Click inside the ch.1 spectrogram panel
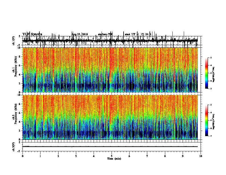Image resolution: width=226 pixels, height=175 pixels. coord(110,70)
